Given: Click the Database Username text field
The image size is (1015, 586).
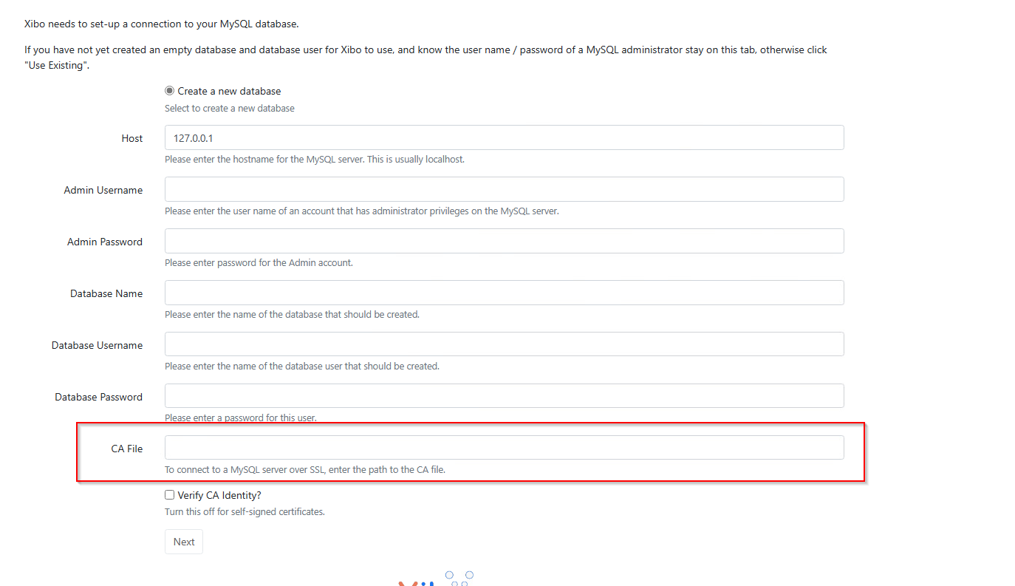Looking at the screenshot, I should point(504,344).
